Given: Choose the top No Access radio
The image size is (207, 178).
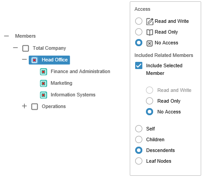Looking at the screenshot, I should pos(139,43).
